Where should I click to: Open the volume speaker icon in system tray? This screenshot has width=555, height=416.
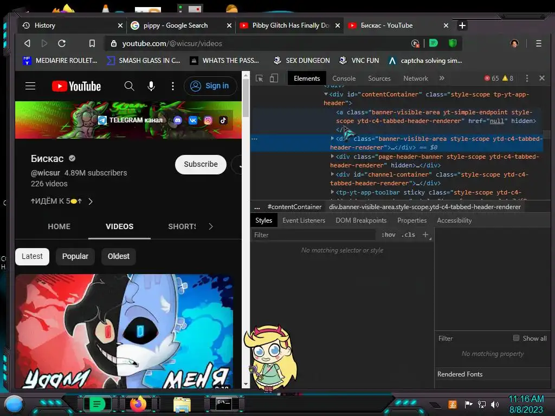[x=495, y=404]
